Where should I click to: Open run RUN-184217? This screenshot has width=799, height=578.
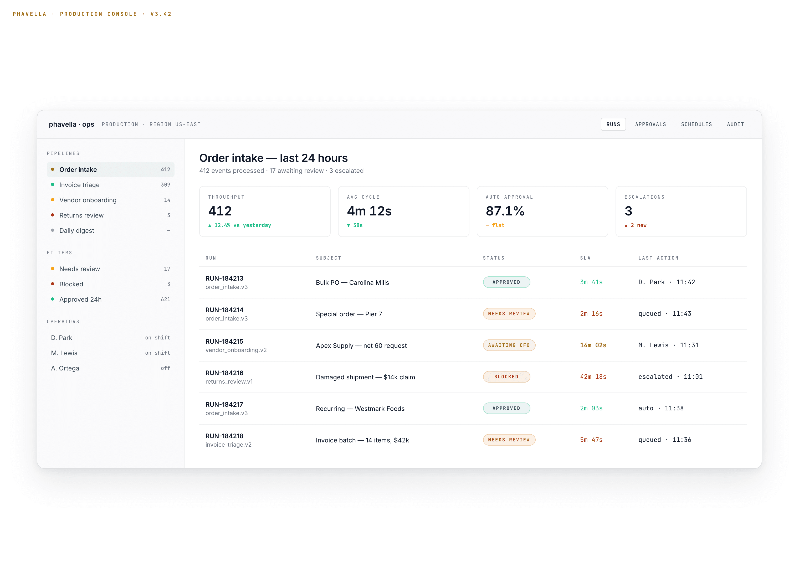tap(224, 404)
